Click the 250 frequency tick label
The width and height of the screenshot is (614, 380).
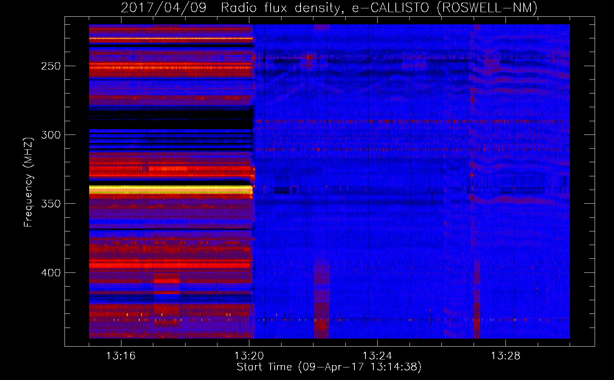[50, 66]
